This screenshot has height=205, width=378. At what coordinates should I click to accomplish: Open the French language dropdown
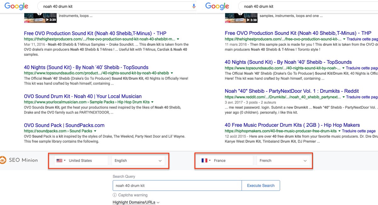click(x=283, y=161)
